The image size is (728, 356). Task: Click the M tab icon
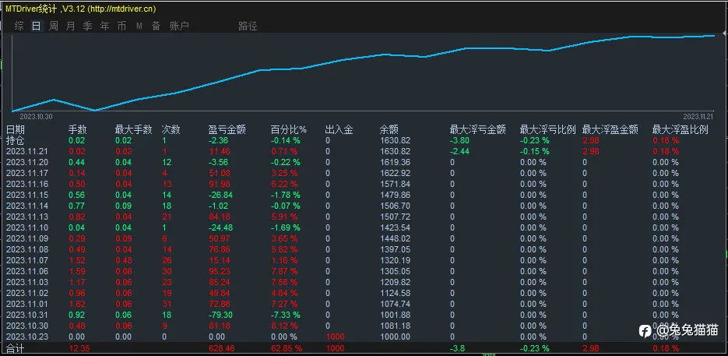pyautogui.click(x=139, y=26)
